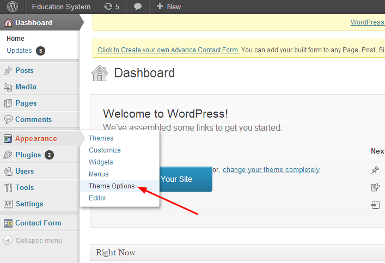Click the Tools wrench icon
385x263 pixels.
[x=8, y=188]
